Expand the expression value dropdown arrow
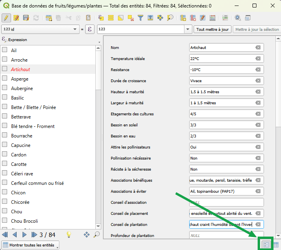281x250 pixels. [x=188, y=29]
